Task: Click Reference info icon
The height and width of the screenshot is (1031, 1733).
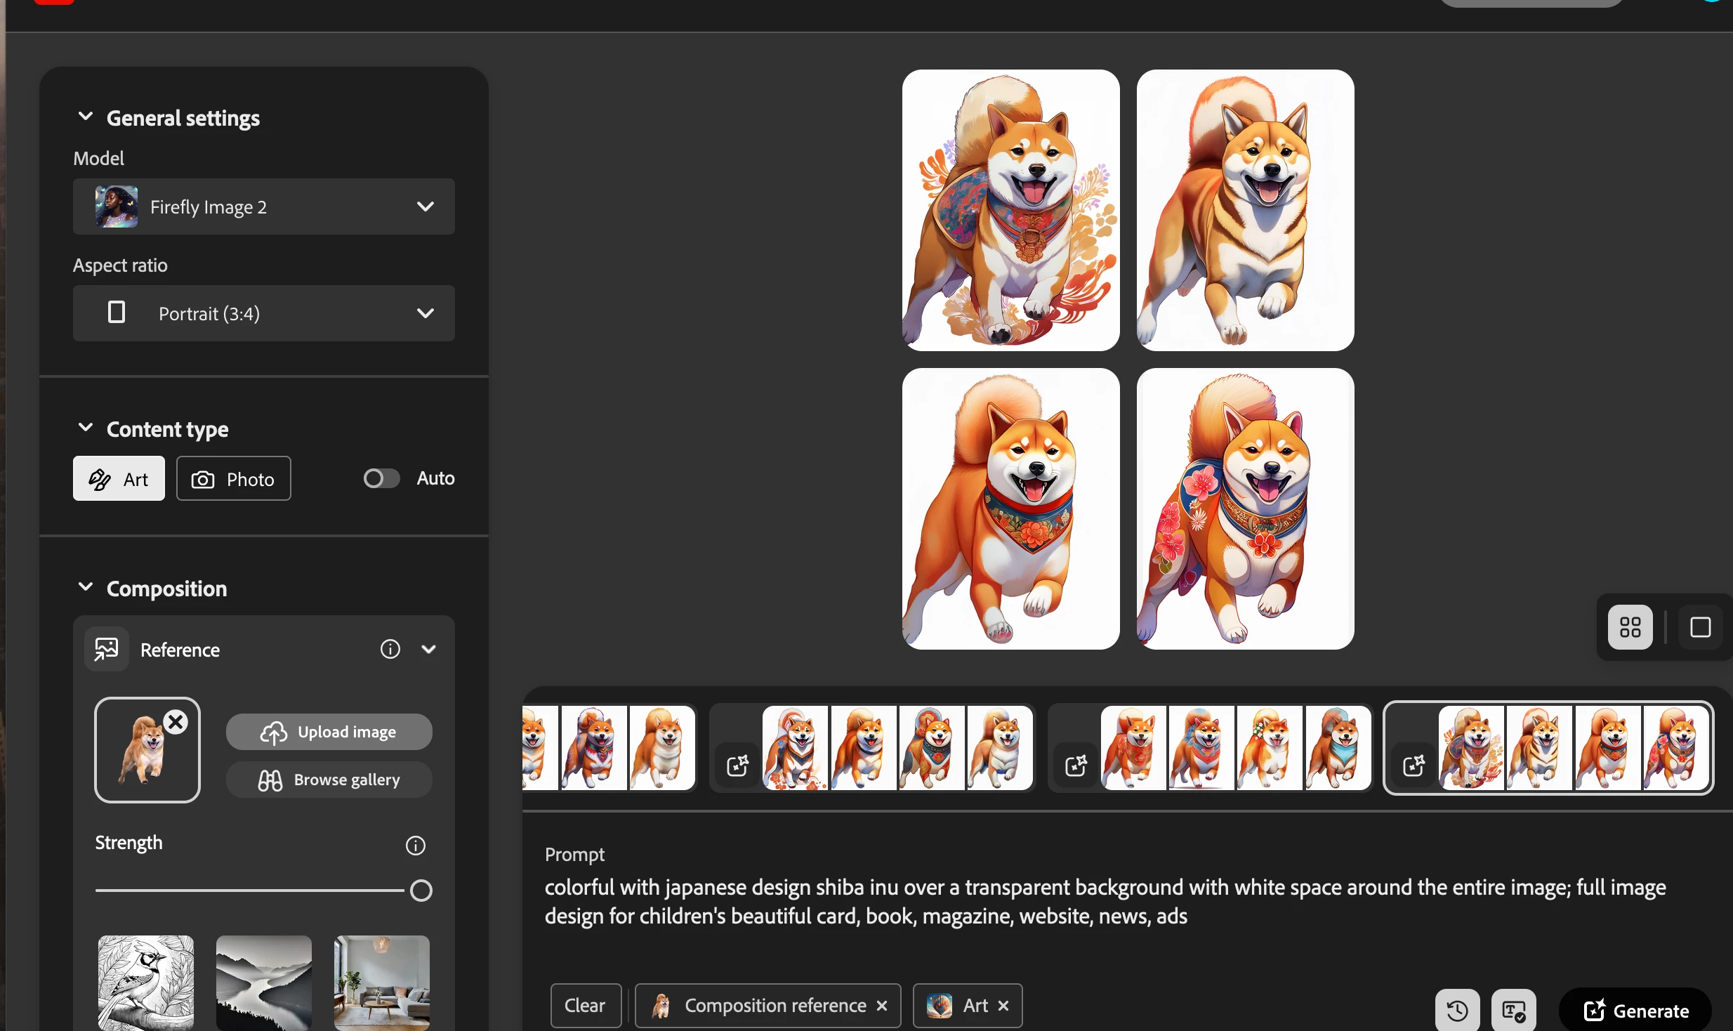Action: click(x=390, y=649)
